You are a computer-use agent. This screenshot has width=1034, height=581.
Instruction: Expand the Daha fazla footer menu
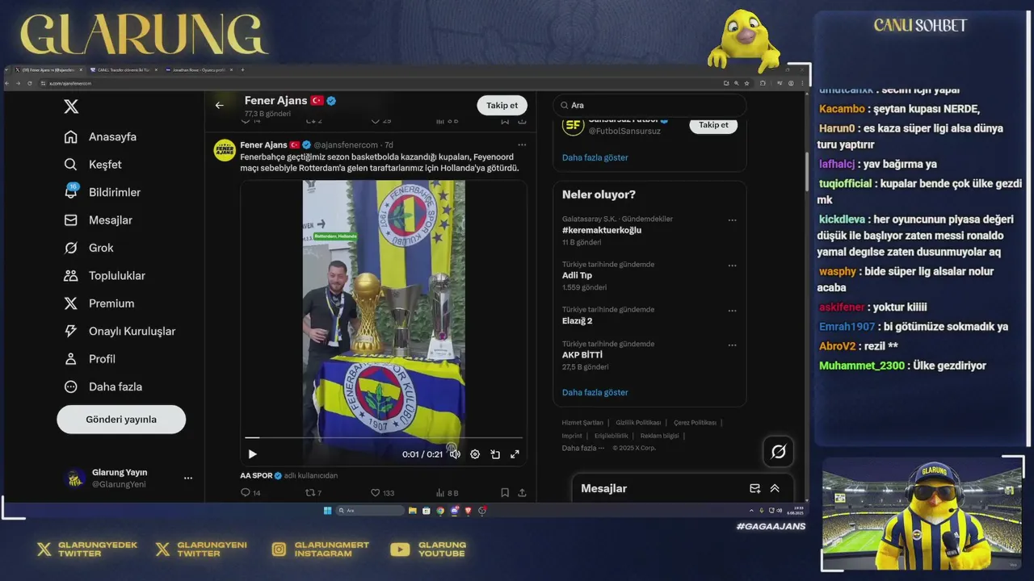(x=582, y=448)
